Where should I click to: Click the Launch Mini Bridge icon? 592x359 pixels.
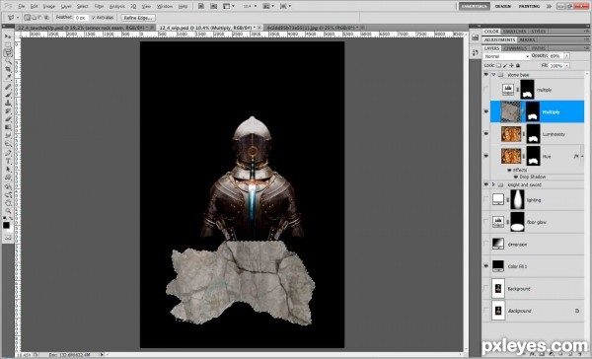coord(214,7)
